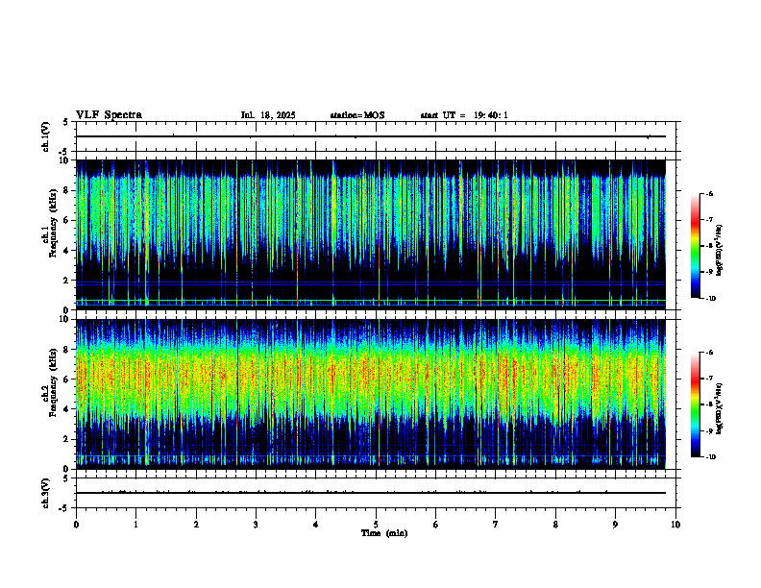This screenshot has width=761, height=588.
Task: Click tick label "1" on the Time axis
Action: point(135,525)
